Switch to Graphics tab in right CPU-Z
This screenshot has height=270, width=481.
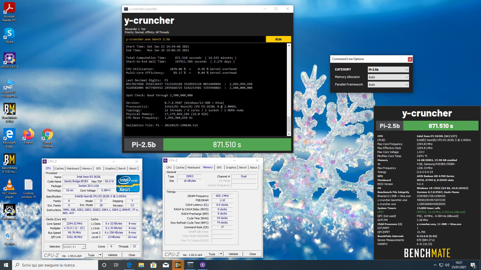point(231,167)
